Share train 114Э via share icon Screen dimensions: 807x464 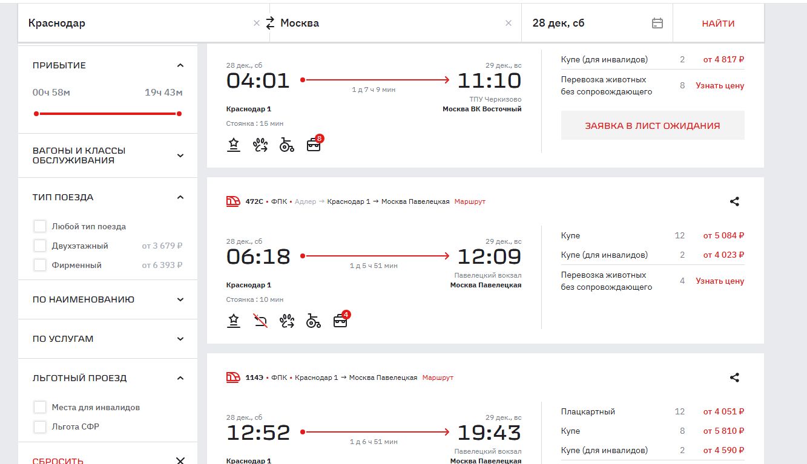(x=734, y=377)
